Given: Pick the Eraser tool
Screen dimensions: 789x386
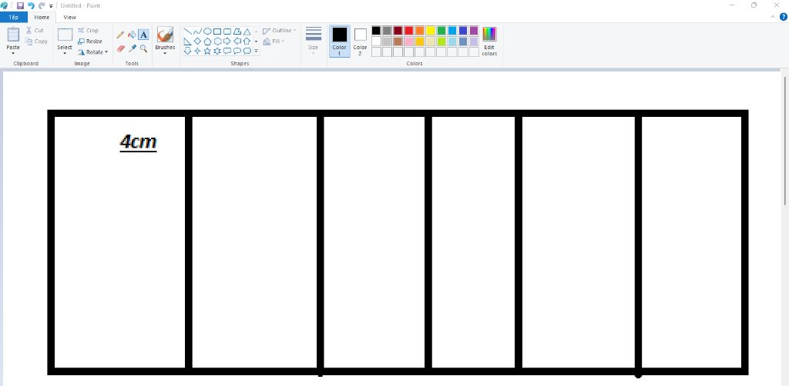Looking at the screenshot, I should (120, 48).
